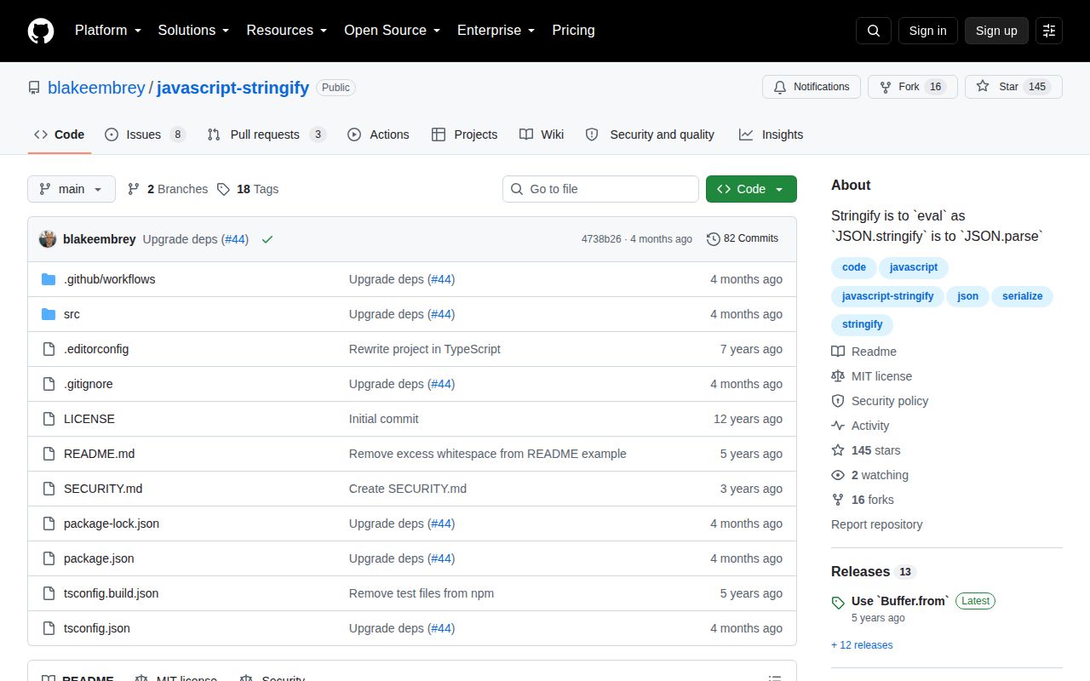Switch to the Pull requests tab
Viewport: 1090px width, 681px height.
tap(266, 134)
